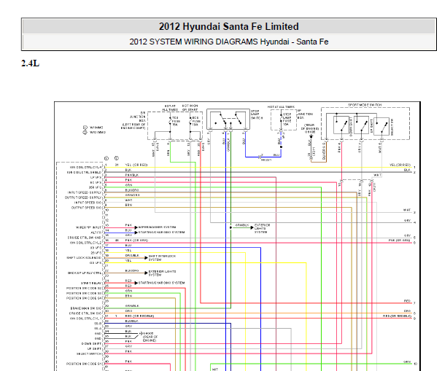Click the 'IGN COIL CTRL CYL 4' pin label
The image size is (442, 371).
[x=85, y=167]
